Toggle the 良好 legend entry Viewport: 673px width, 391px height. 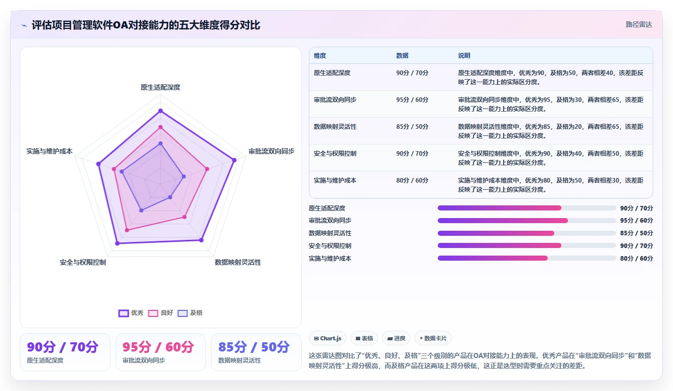(x=160, y=313)
